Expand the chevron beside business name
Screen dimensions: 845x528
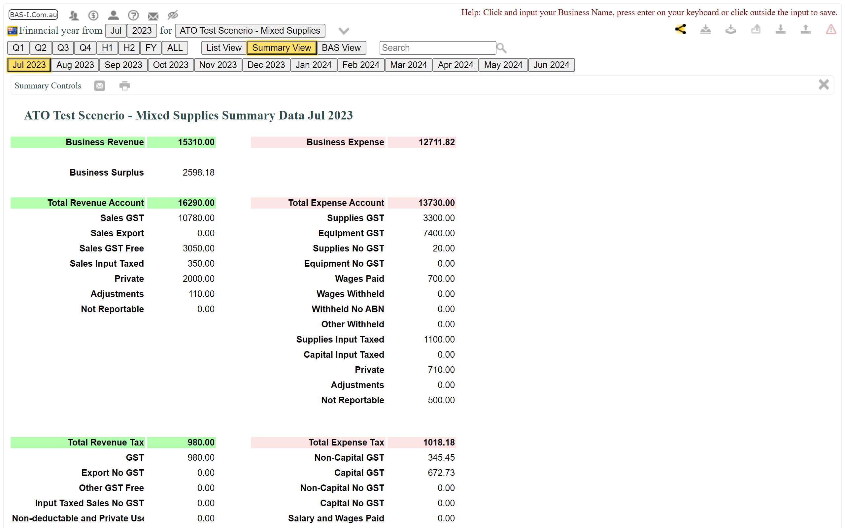344,31
